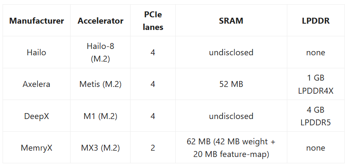
Task: Click the Manufacturer column header
Action: pyautogui.click(x=36, y=21)
